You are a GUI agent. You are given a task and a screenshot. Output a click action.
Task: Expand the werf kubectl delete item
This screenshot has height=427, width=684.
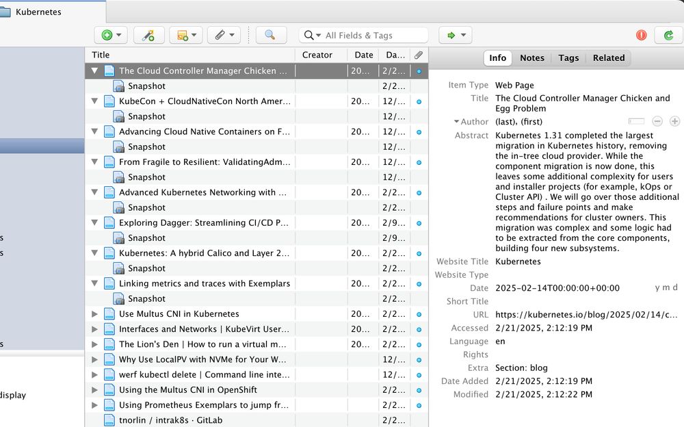94,374
